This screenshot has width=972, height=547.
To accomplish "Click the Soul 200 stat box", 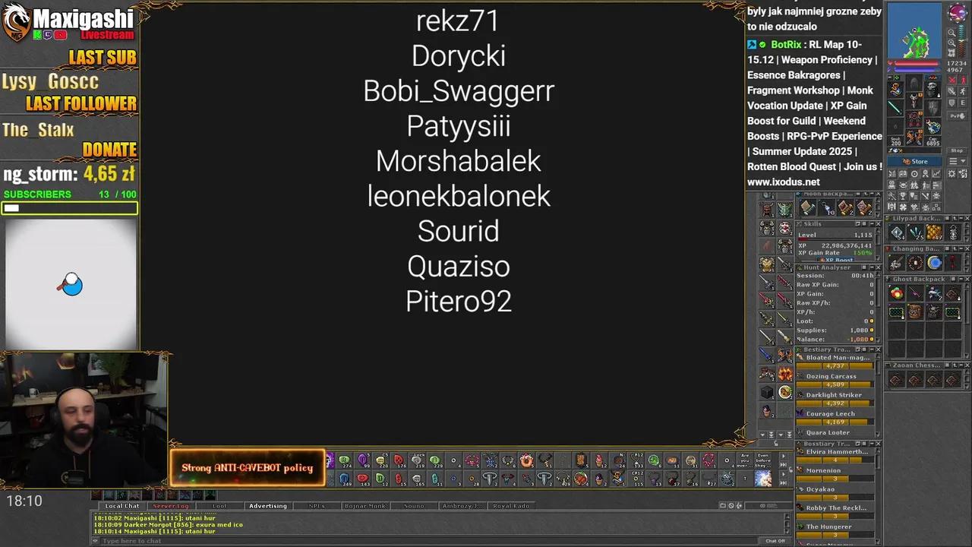I will coord(896,141).
